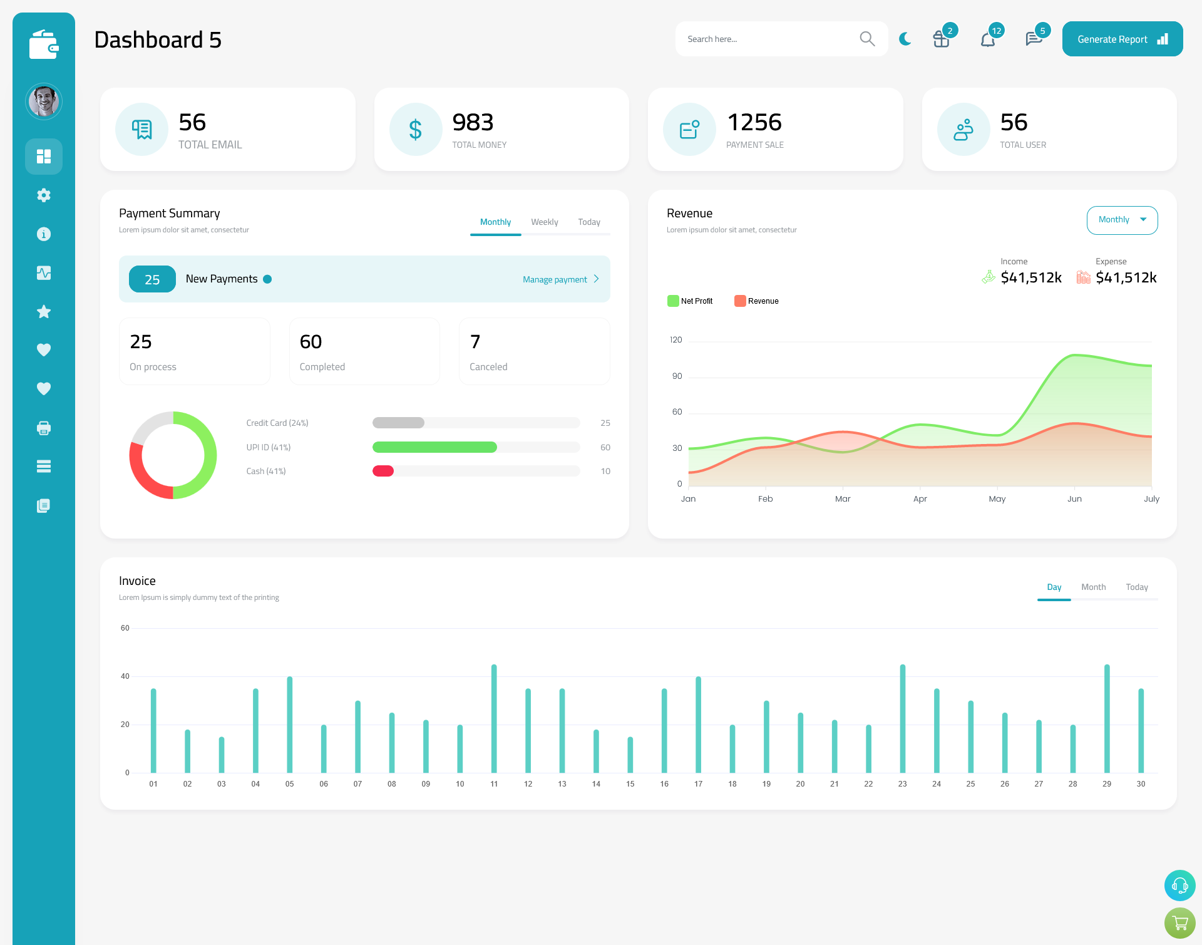This screenshot has height=945, width=1202.
Task: Switch Invoice chart to Month view
Action: click(1092, 587)
